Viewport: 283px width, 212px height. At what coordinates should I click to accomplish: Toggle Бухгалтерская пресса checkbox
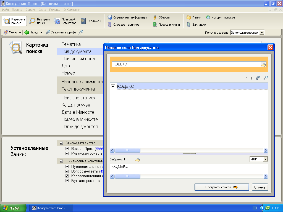click(67, 181)
